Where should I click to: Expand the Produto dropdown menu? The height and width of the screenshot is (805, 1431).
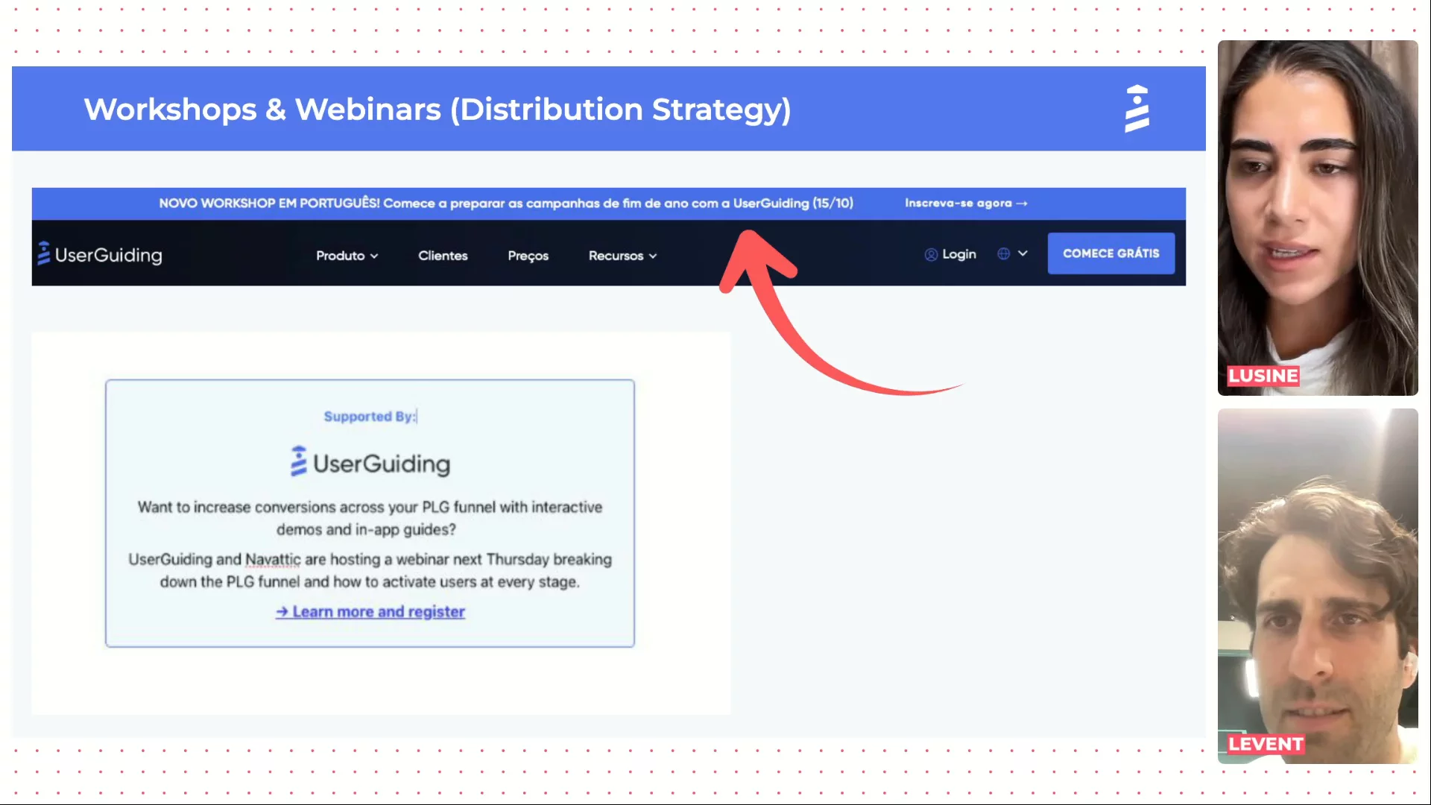click(347, 256)
